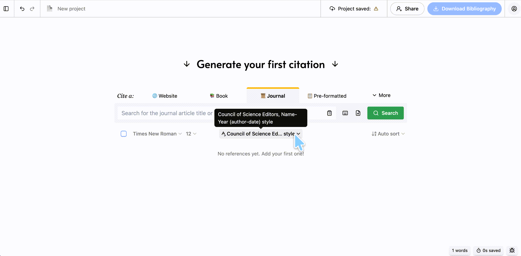Open the Times New Roman font dropdown
This screenshot has width=521, height=256.
157,134
